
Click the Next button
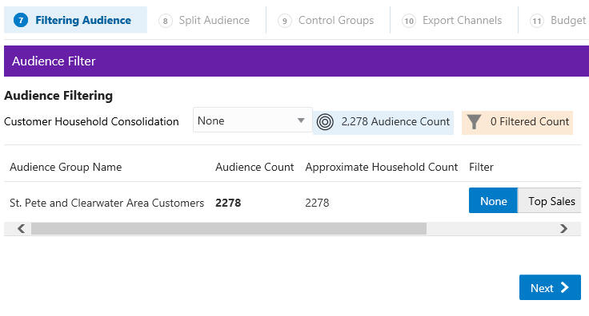(550, 287)
